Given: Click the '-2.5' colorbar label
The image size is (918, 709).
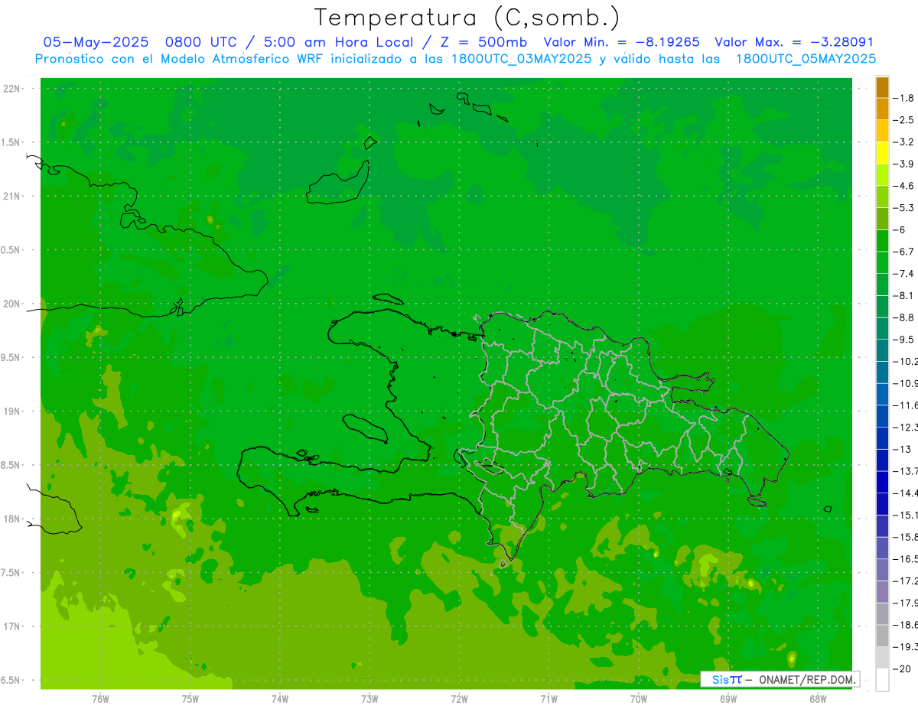Looking at the screenshot, I should (903, 120).
